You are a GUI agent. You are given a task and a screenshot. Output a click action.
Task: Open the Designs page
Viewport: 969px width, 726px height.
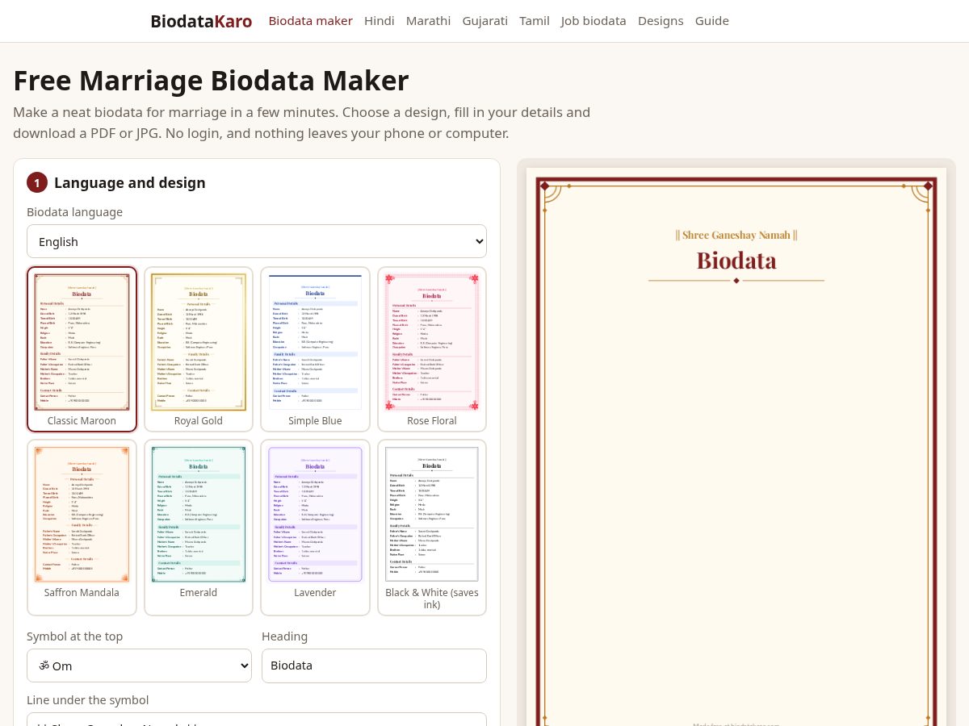[x=661, y=21]
